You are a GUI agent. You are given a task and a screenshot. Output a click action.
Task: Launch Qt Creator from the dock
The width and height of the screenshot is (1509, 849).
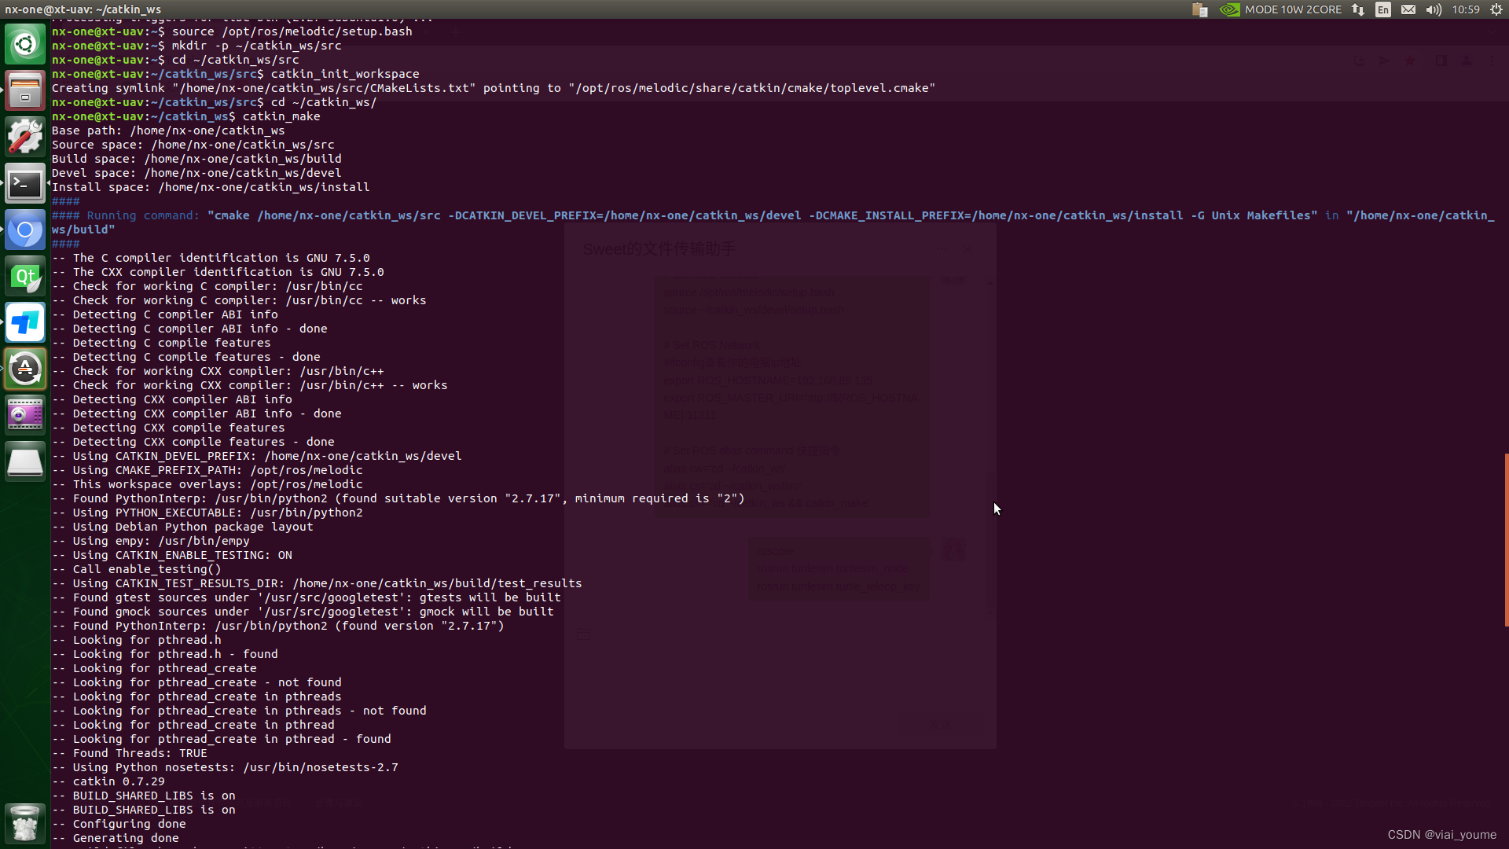(25, 276)
